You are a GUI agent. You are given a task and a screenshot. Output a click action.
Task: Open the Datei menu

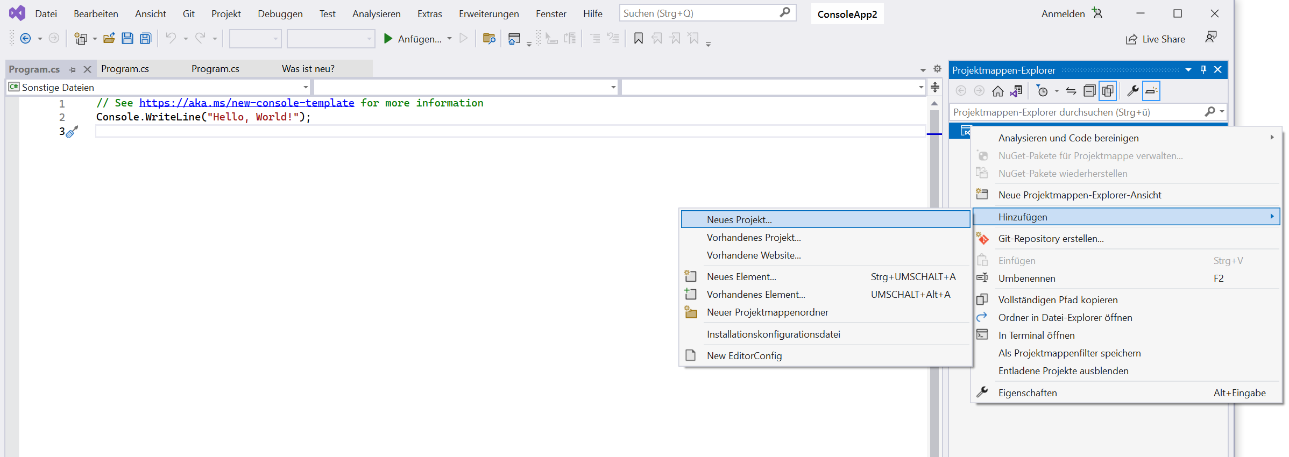pyautogui.click(x=46, y=13)
